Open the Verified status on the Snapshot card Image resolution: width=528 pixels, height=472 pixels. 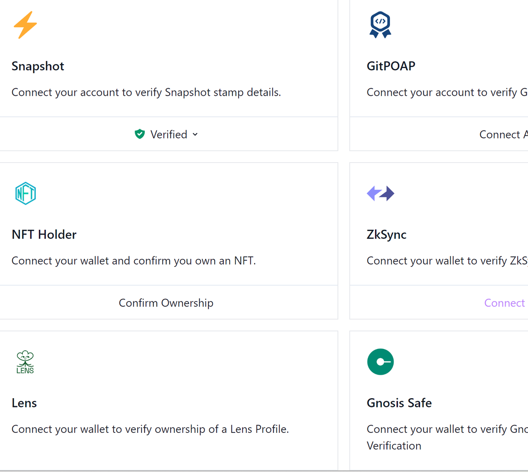pyautogui.click(x=166, y=134)
